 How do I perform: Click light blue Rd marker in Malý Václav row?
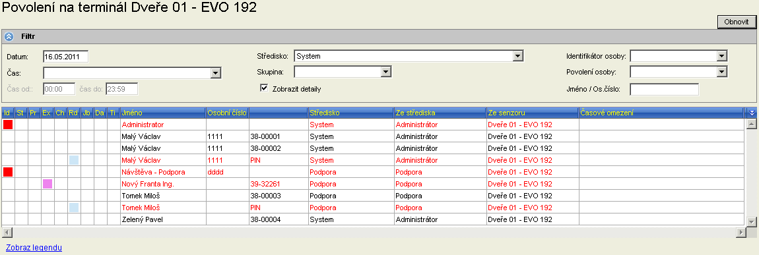click(x=73, y=160)
